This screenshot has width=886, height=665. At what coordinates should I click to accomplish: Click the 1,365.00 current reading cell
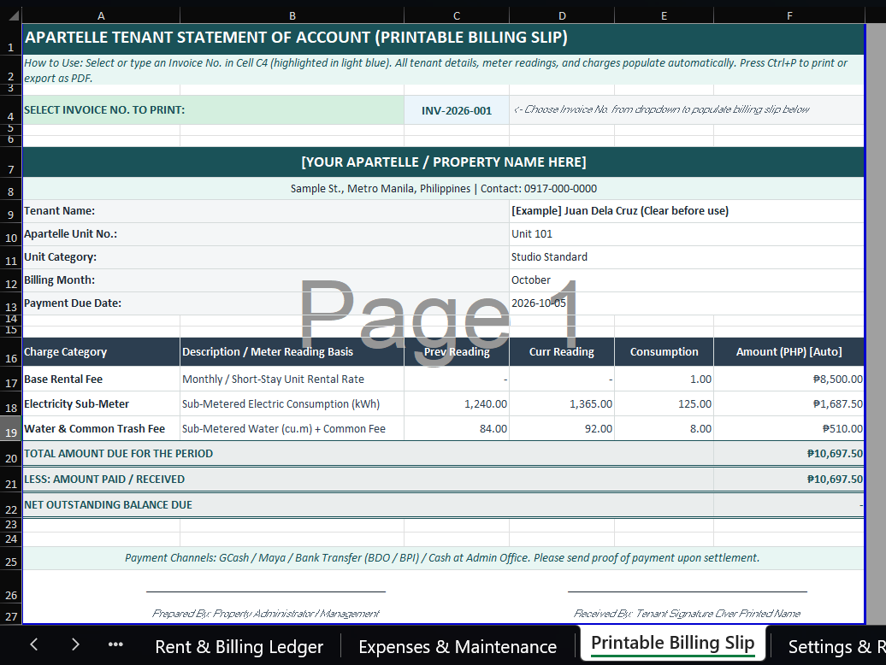coord(562,403)
